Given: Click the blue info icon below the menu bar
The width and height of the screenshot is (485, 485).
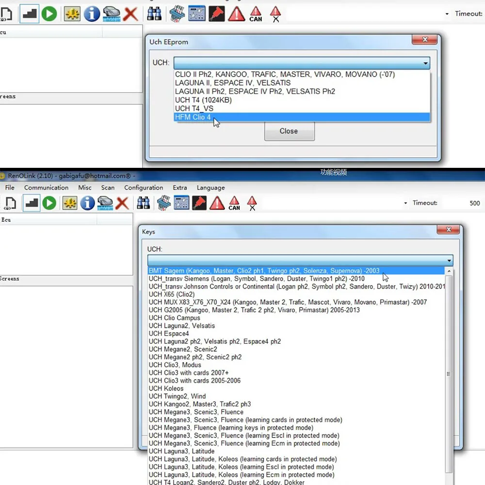Looking at the screenshot, I should point(87,203).
